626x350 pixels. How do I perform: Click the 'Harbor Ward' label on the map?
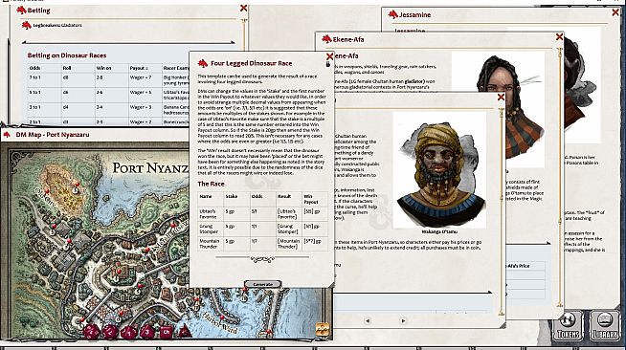(x=219, y=323)
